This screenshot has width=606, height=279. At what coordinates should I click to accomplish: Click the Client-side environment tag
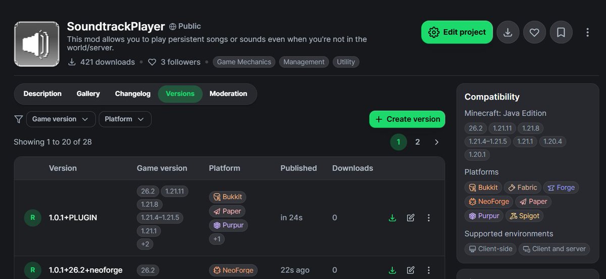point(490,249)
